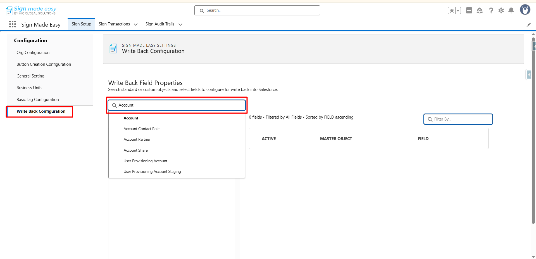Expand the Favorites list dropdown arrow
The height and width of the screenshot is (259, 536).
pos(458,11)
